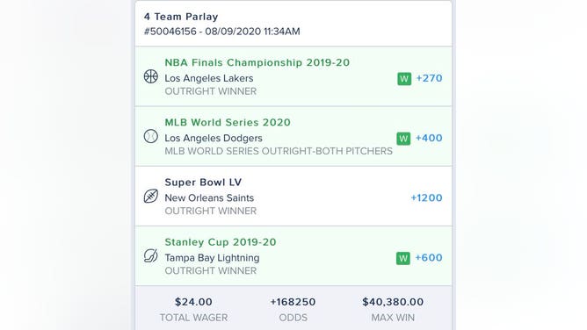Select the +600 Lightning odds

[429, 257]
